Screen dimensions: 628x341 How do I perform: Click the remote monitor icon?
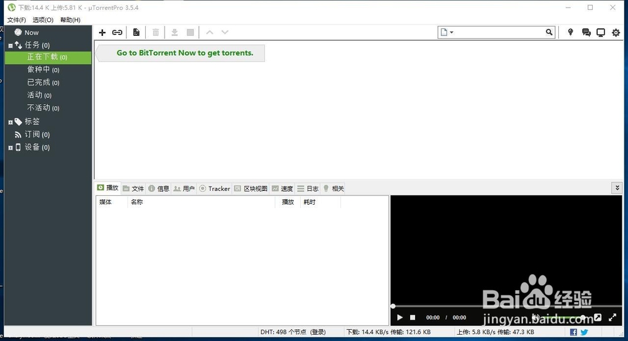(x=601, y=33)
